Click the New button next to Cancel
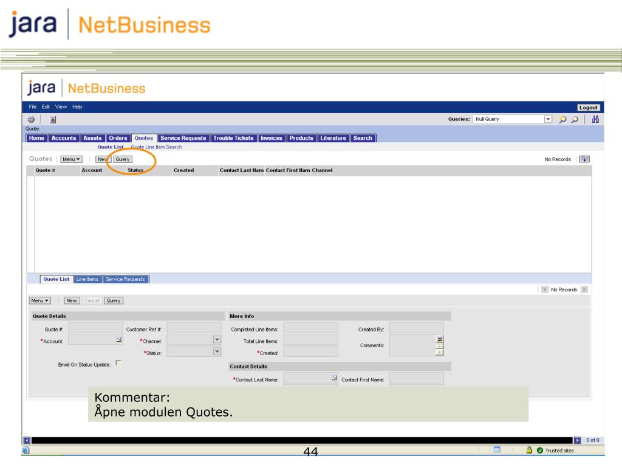Viewport: 622px width, 467px height. tap(72, 300)
